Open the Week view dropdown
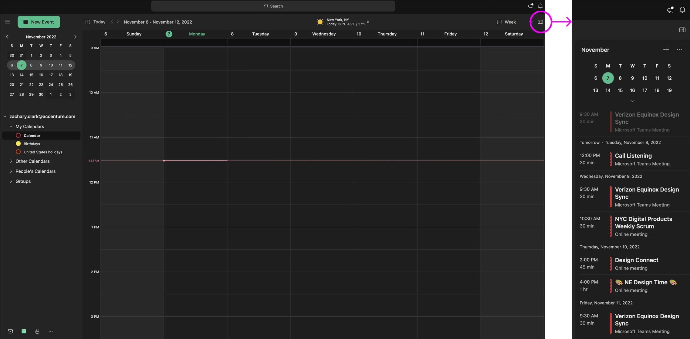The width and height of the screenshot is (690, 339). pos(510,22)
